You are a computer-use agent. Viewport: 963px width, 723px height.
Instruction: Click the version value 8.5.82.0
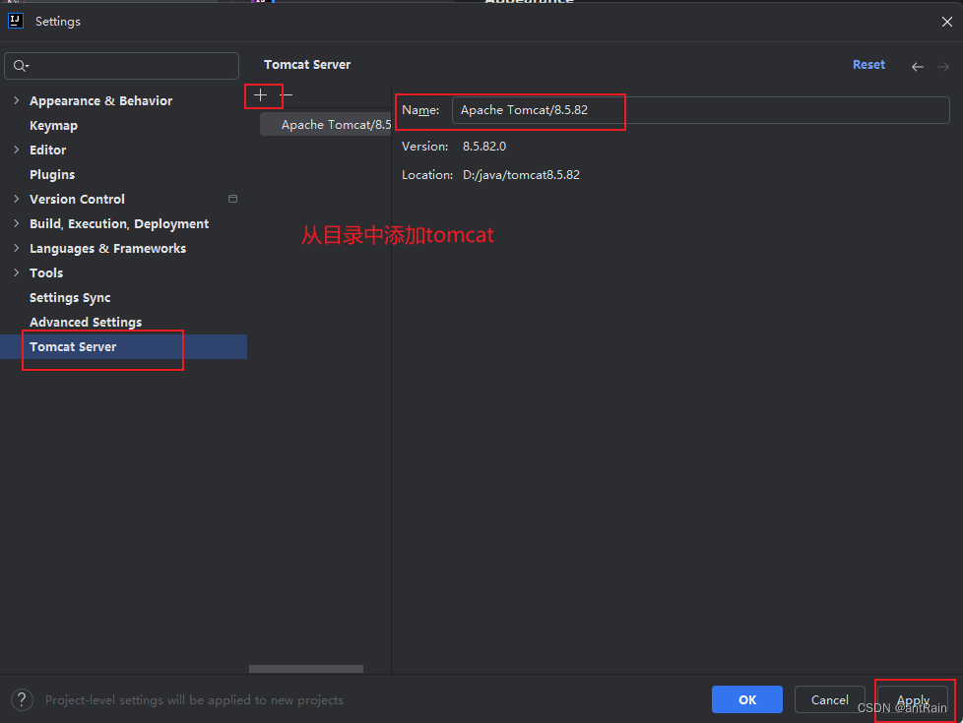[x=483, y=146]
